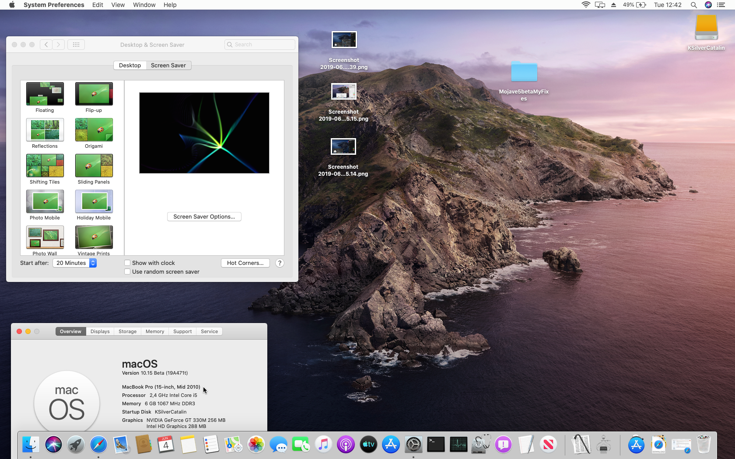Click Screen Saver Options button
The width and height of the screenshot is (735, 459).
(x=204, y=216)
